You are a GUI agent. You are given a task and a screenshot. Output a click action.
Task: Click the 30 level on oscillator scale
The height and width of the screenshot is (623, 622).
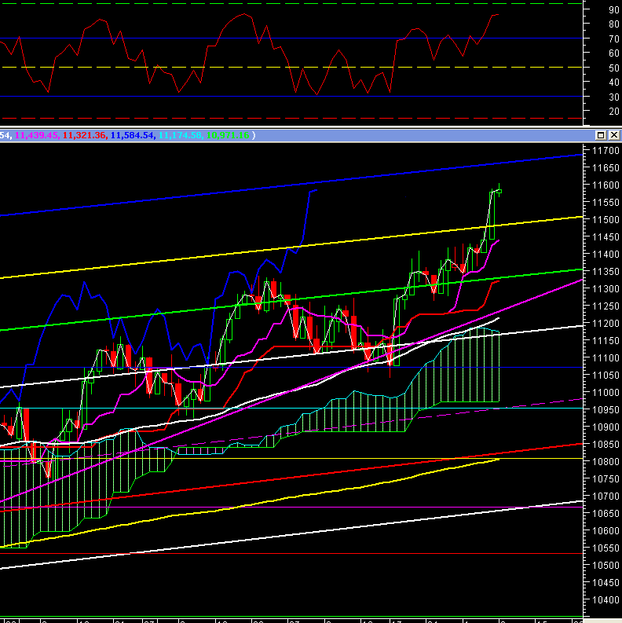(x=614, y=97)
